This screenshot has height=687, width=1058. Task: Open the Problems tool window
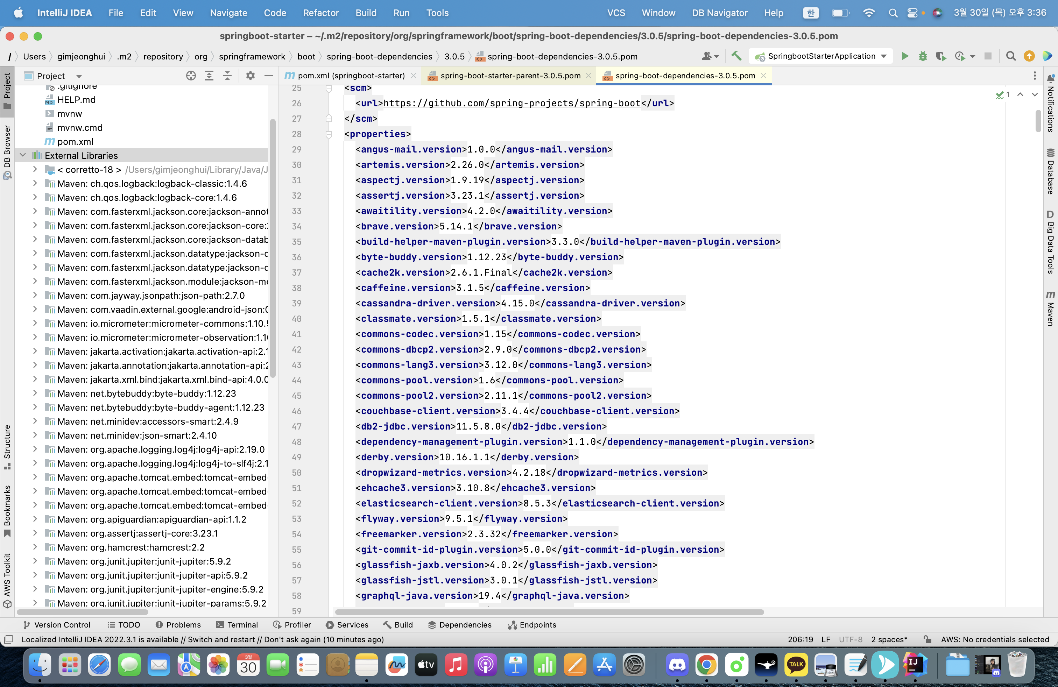[x=178, y=625]
